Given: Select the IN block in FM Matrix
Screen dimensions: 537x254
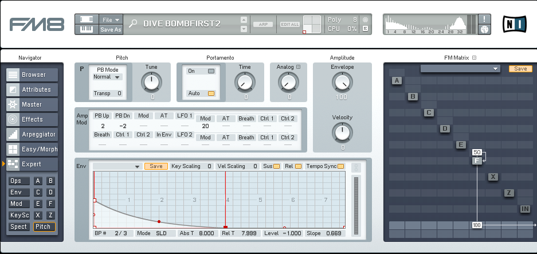Looking at the screenshot, I should [x=525, y=209].
